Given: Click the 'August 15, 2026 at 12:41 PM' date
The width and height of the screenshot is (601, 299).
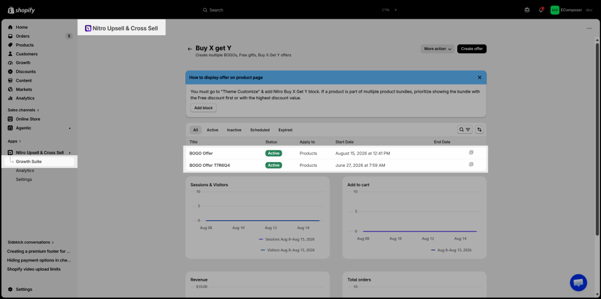Looking at the screenshot, I should [x=363, y=153].
